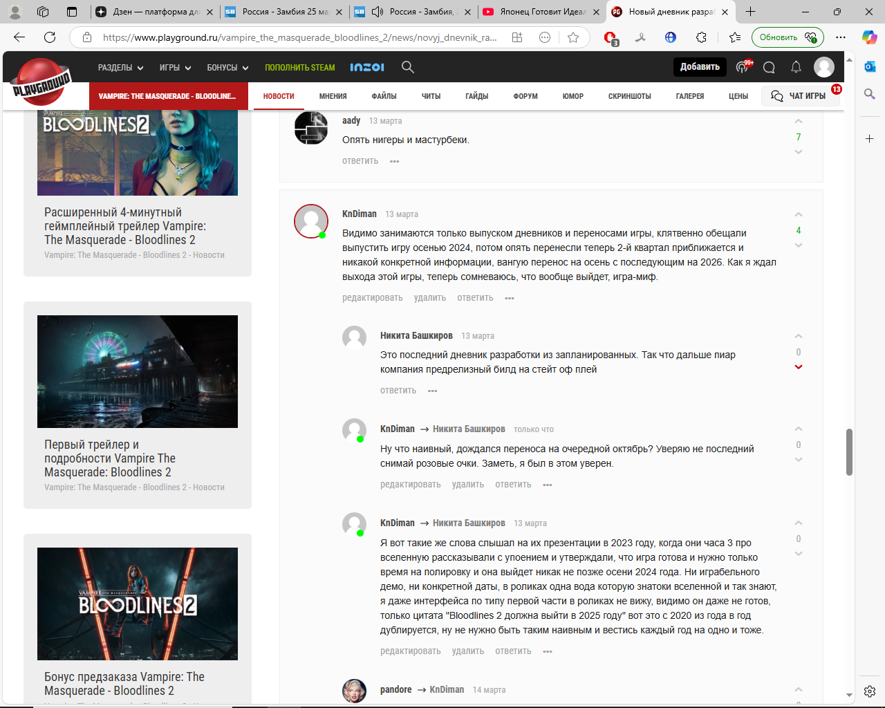
Task: Click the browser refresh icon
Action: point(50,37)
